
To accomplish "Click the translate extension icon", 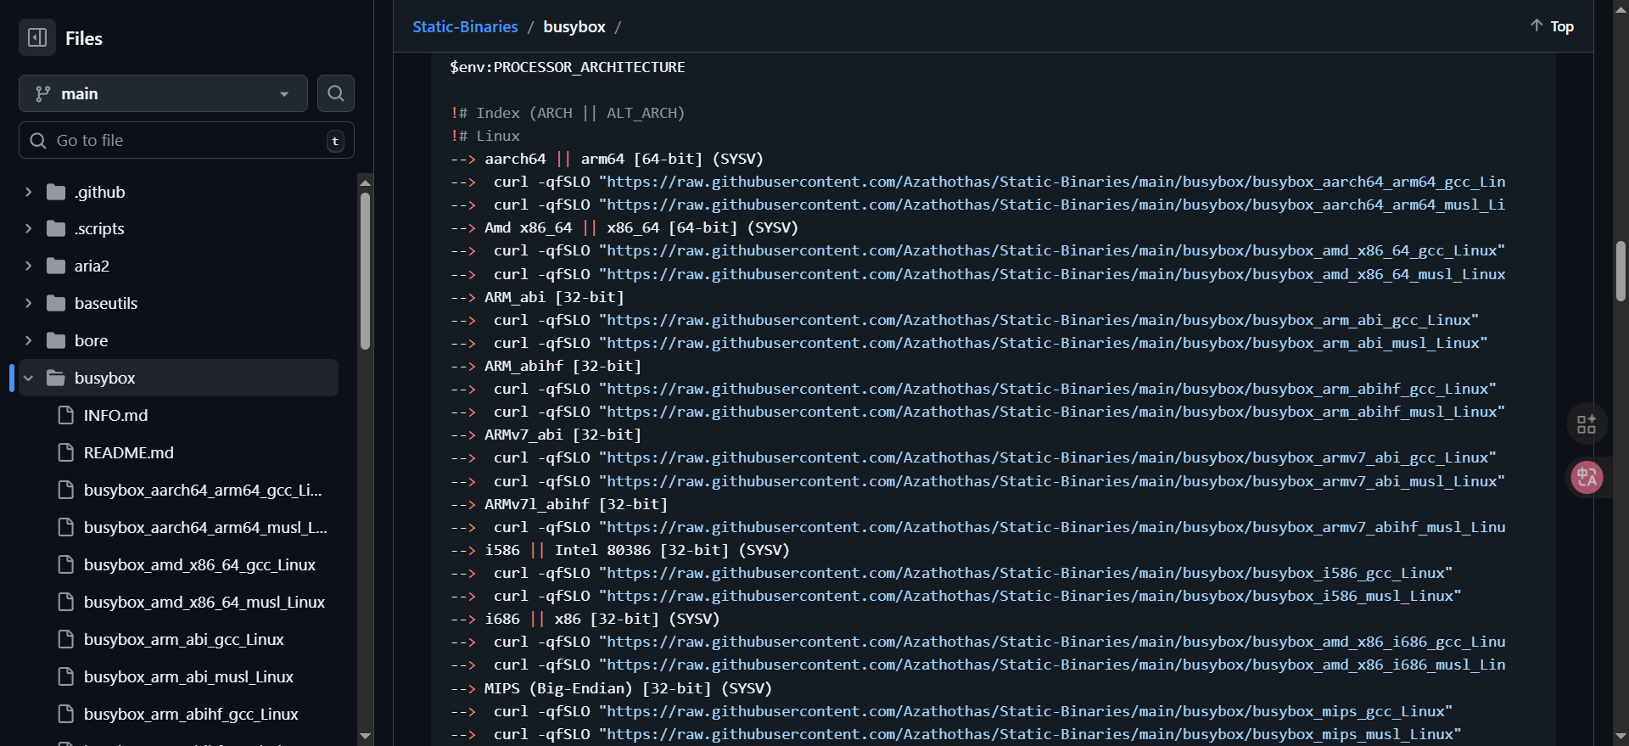I will coord(1586,477).
